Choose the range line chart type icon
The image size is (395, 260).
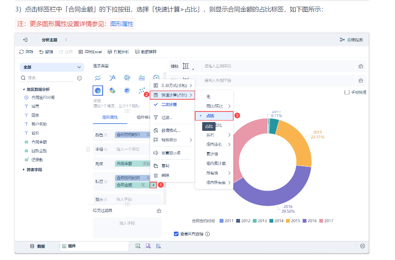[113, 78]
